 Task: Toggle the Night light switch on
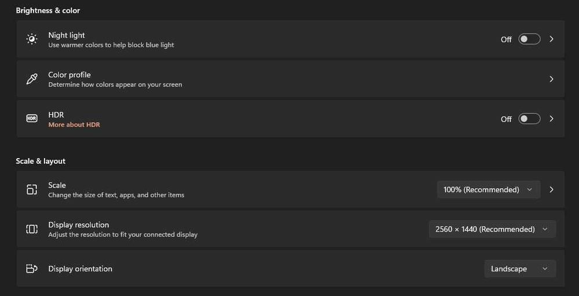coord(529,39)
